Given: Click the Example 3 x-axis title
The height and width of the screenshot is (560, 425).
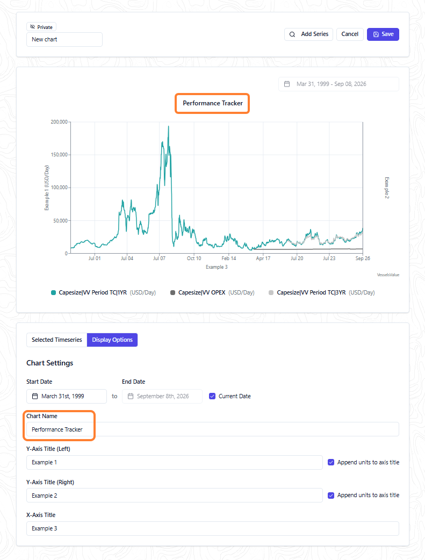Looking at the screenshot, I should pos(217,267).
